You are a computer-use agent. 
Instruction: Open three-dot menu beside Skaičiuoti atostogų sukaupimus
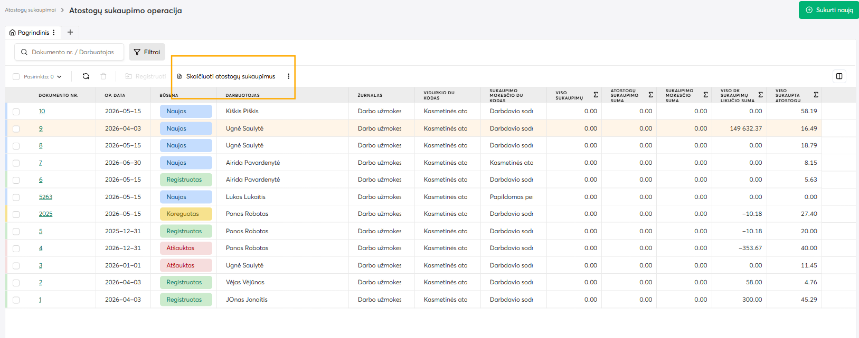pyautogui.click(x=288, y=76)
